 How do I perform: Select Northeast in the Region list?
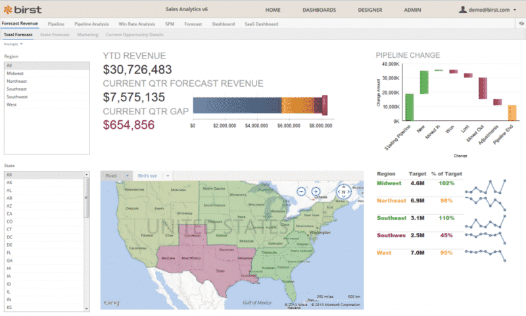click(16, 81)
